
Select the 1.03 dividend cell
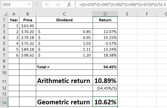64,43
